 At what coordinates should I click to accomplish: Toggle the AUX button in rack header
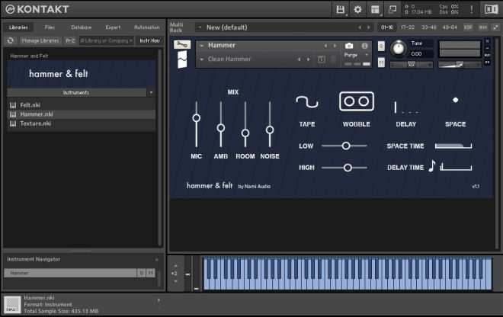tap(482, 27)
